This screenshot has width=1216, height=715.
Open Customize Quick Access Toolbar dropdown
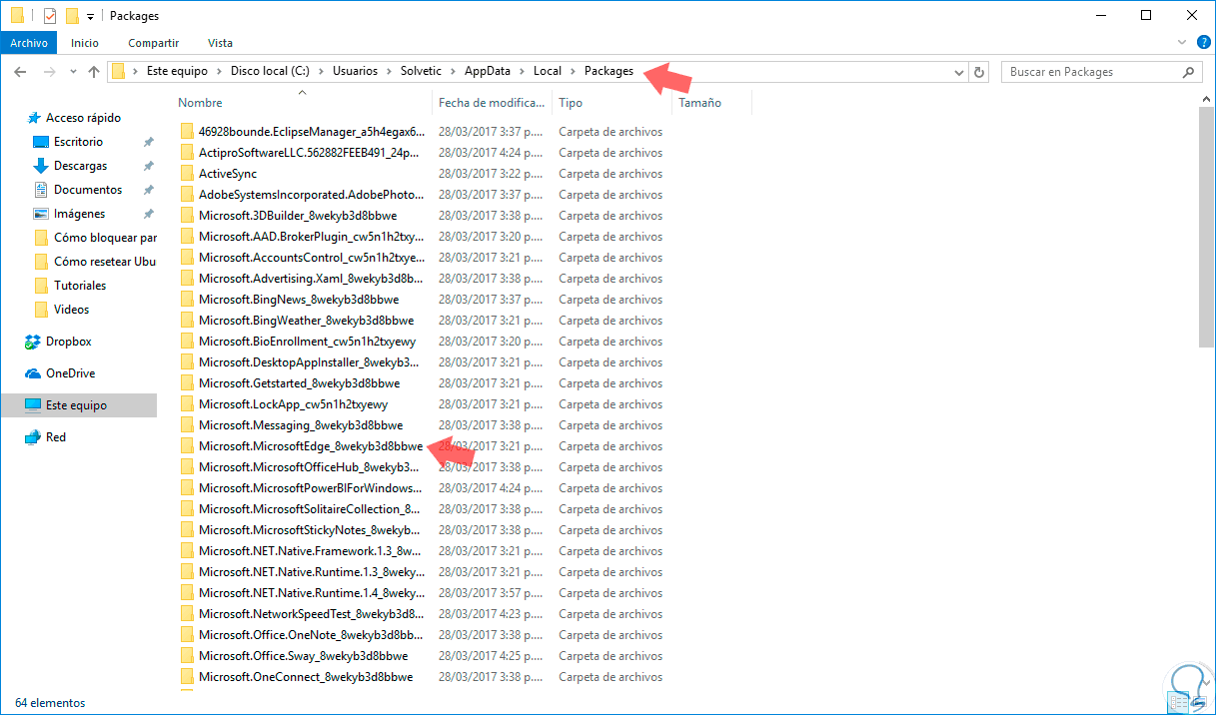[90, 16]
